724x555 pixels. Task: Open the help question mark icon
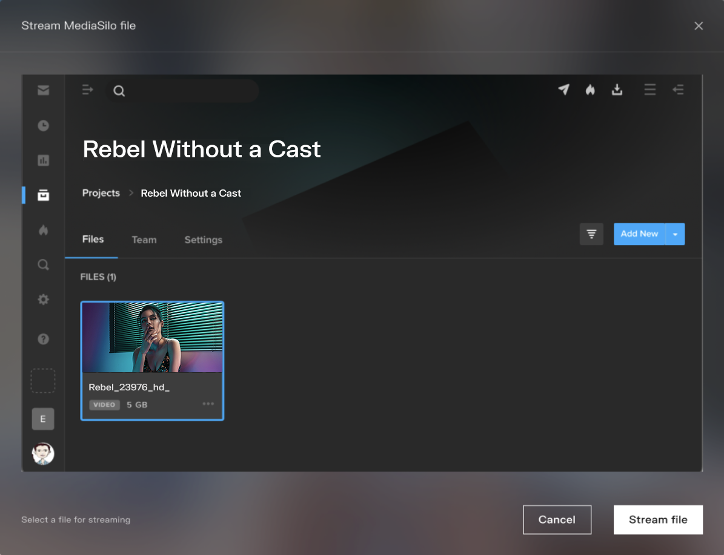(44, 339)
